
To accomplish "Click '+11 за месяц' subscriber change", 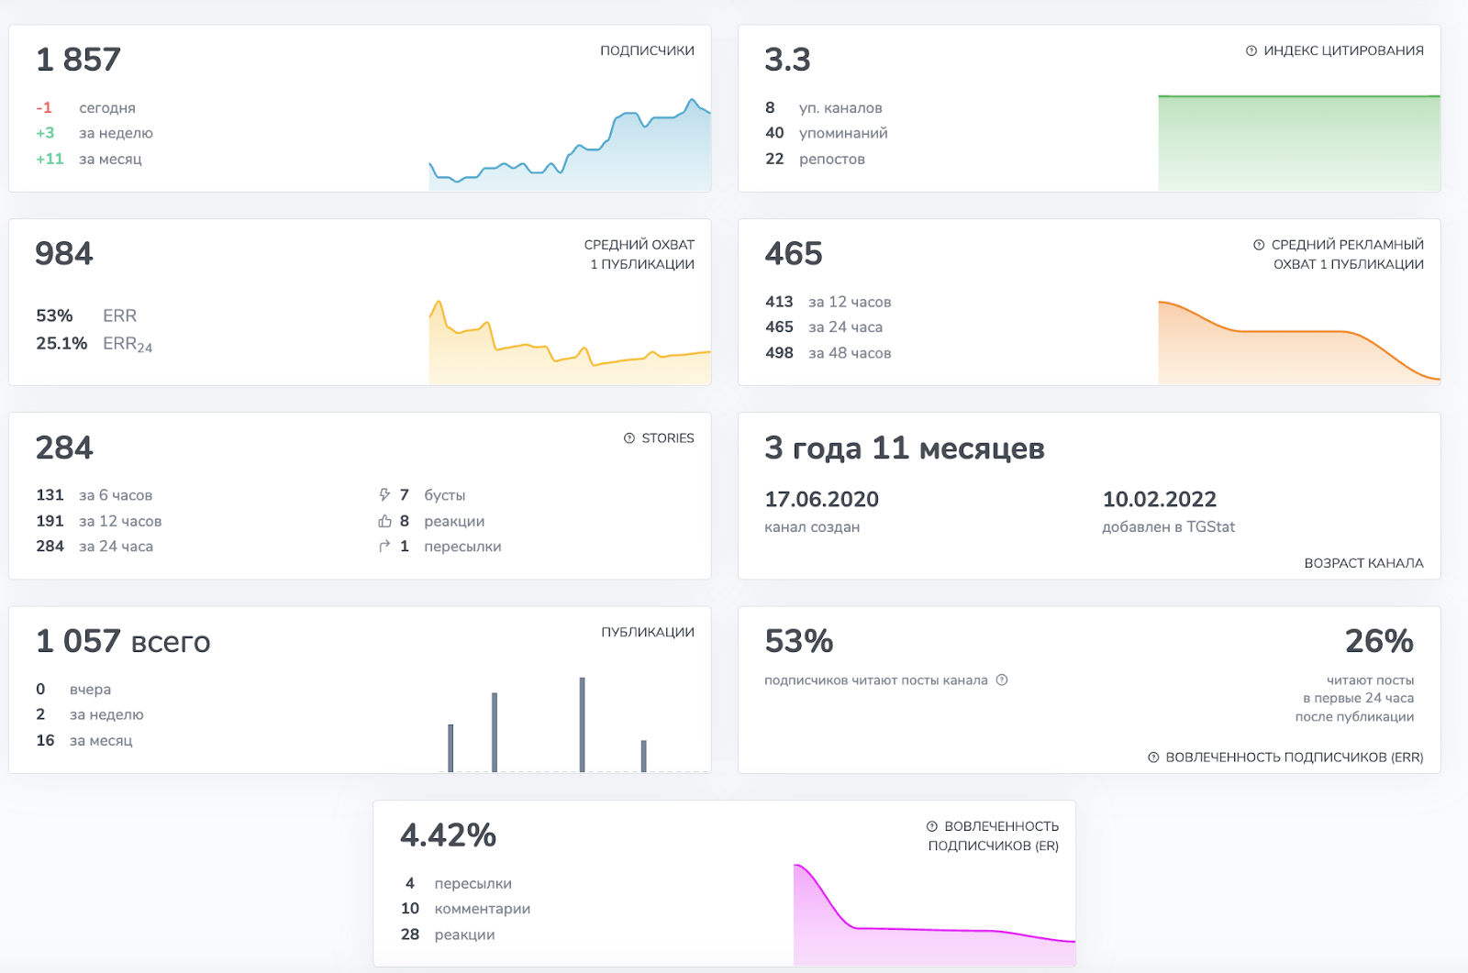I will (89, 159).
